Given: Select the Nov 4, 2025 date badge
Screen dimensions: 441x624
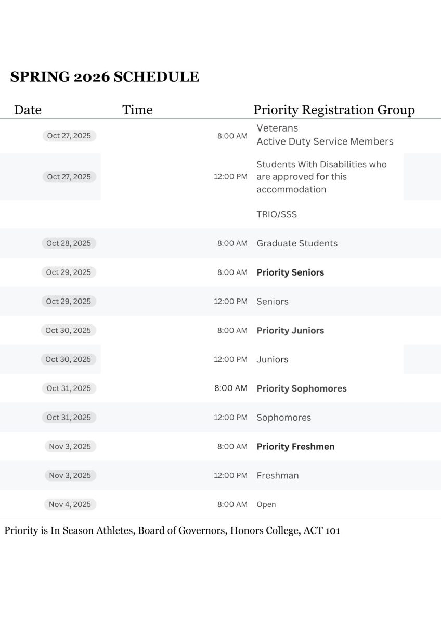Looking at the screenshot, I should click(70, 504).
